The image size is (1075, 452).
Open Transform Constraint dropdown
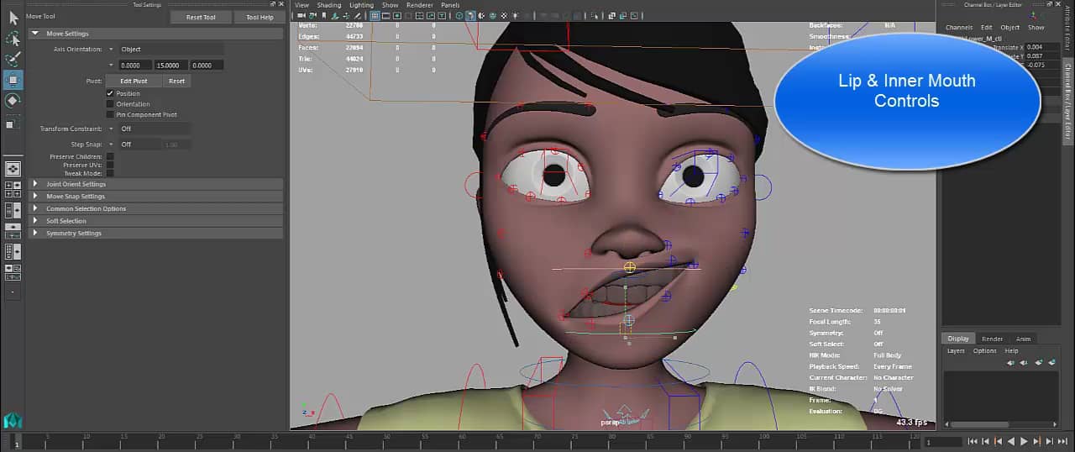coord(154,129)
